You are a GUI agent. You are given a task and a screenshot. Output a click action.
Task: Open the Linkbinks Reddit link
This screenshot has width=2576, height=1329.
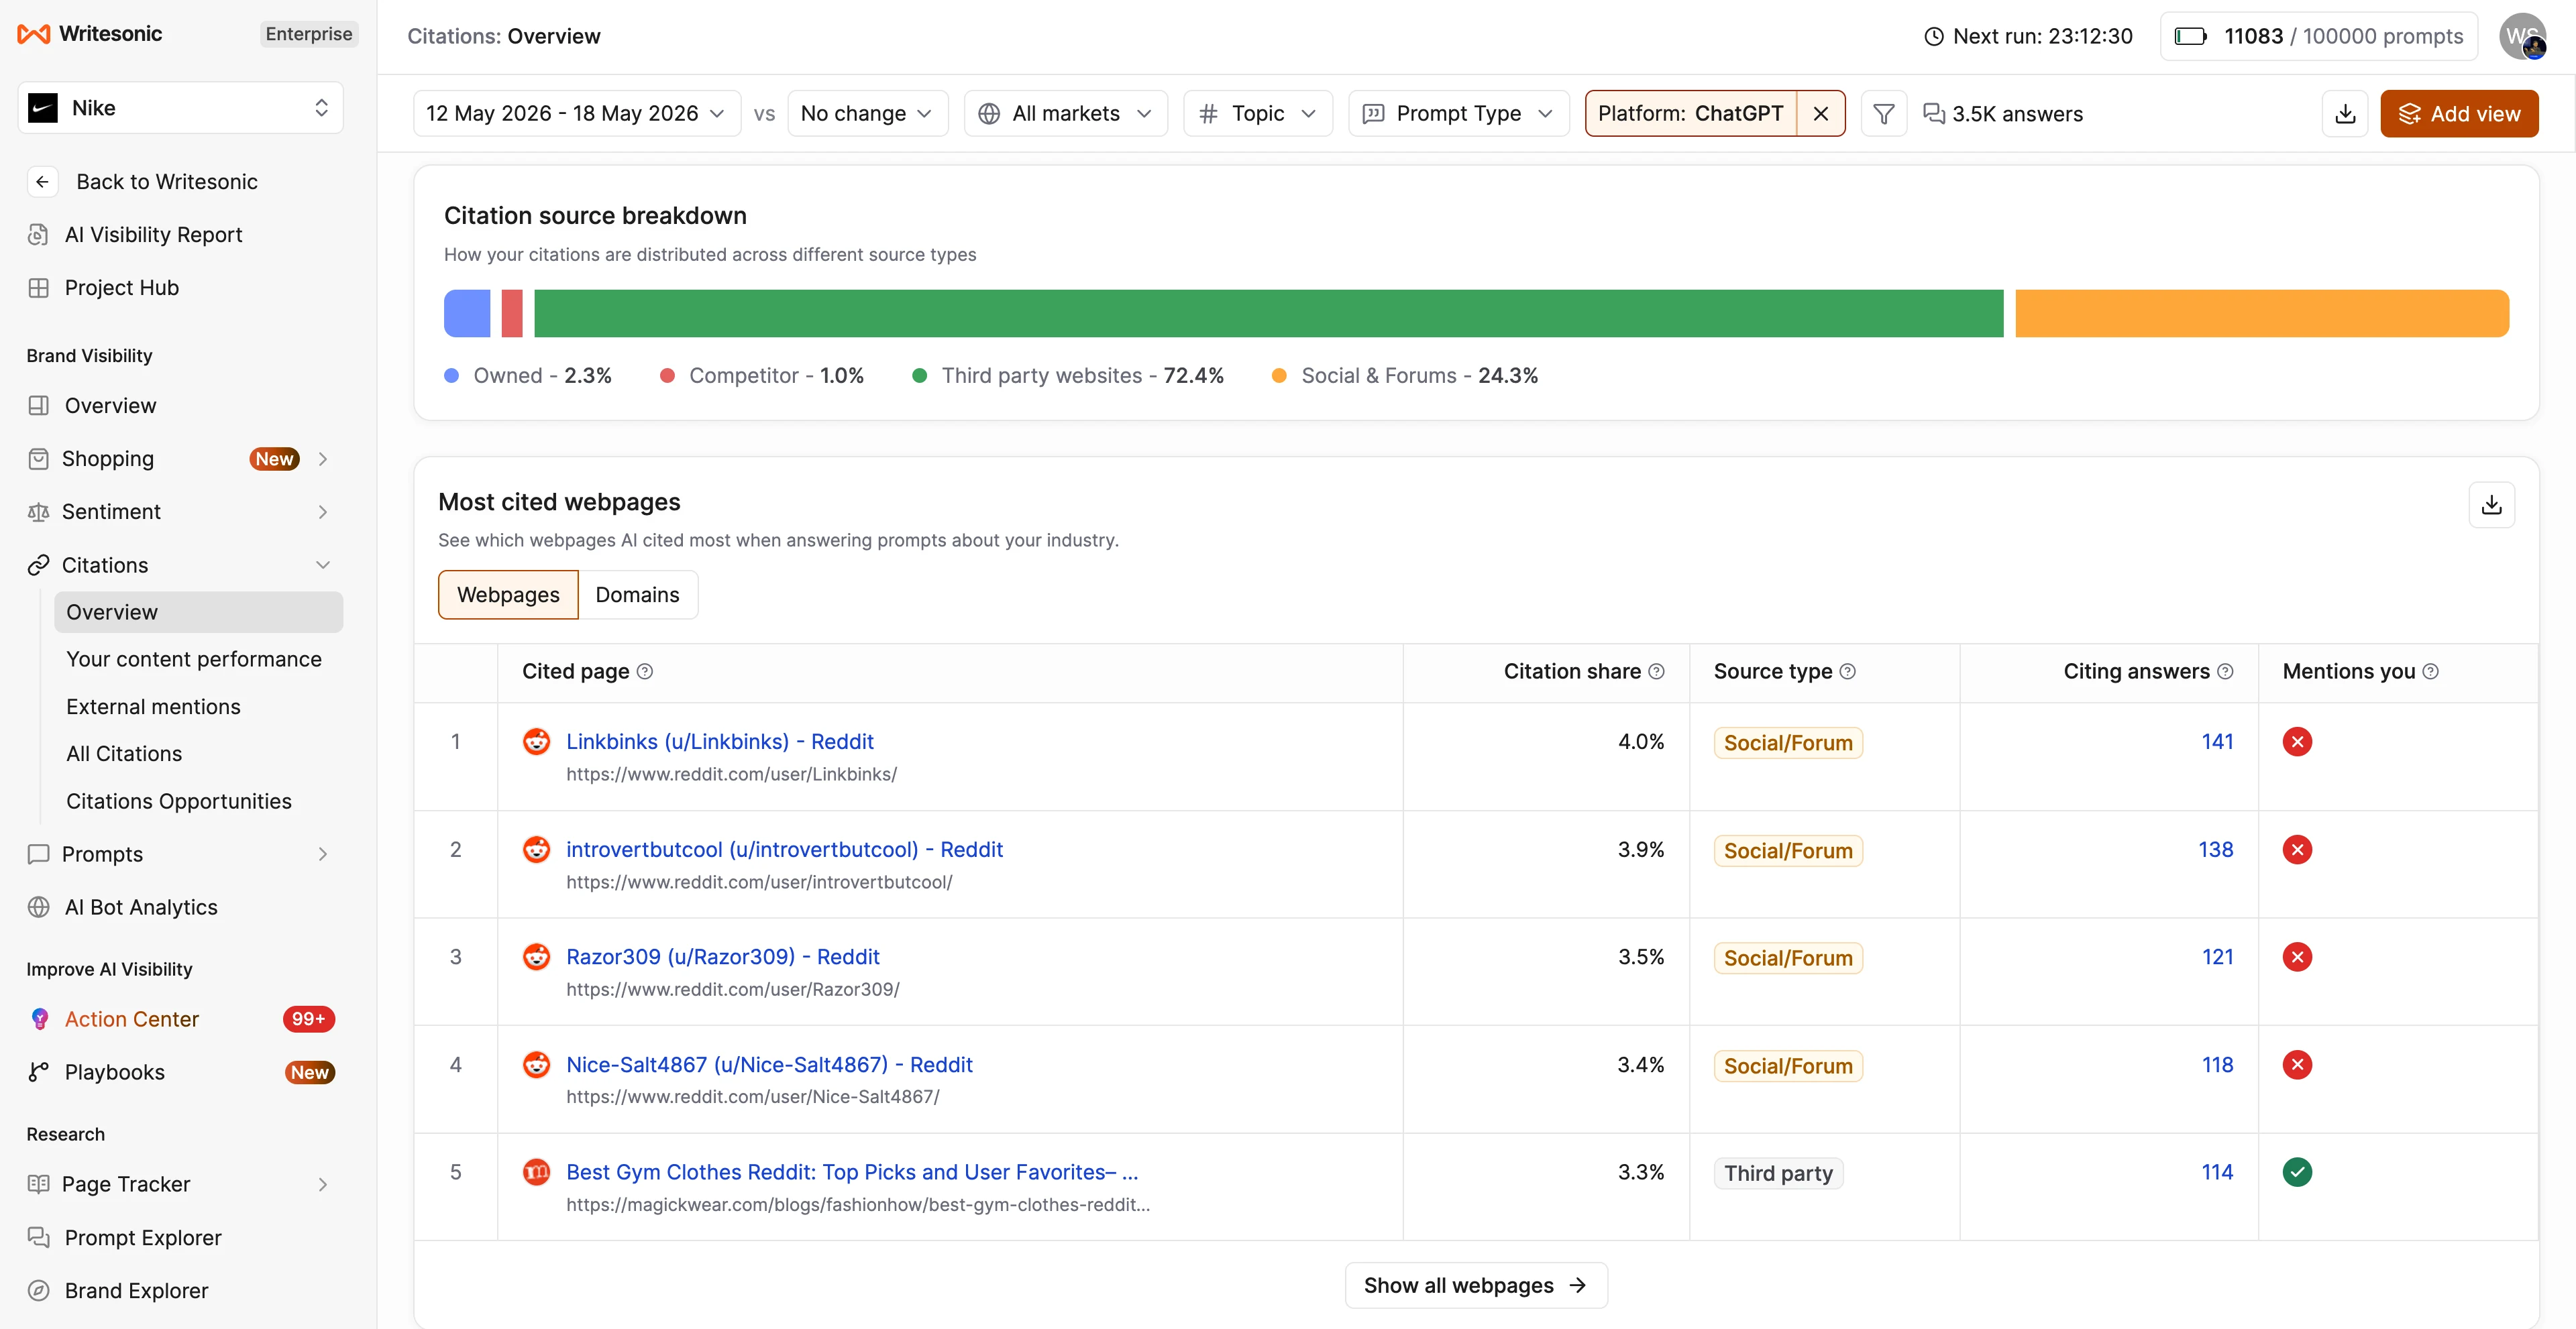(720, 742)
